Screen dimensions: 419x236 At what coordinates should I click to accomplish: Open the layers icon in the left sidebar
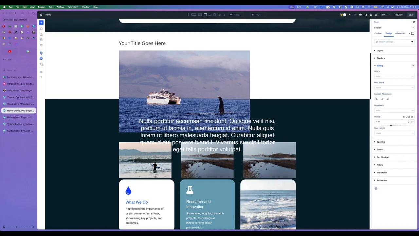pyautogui.click(x=41, y=29)
